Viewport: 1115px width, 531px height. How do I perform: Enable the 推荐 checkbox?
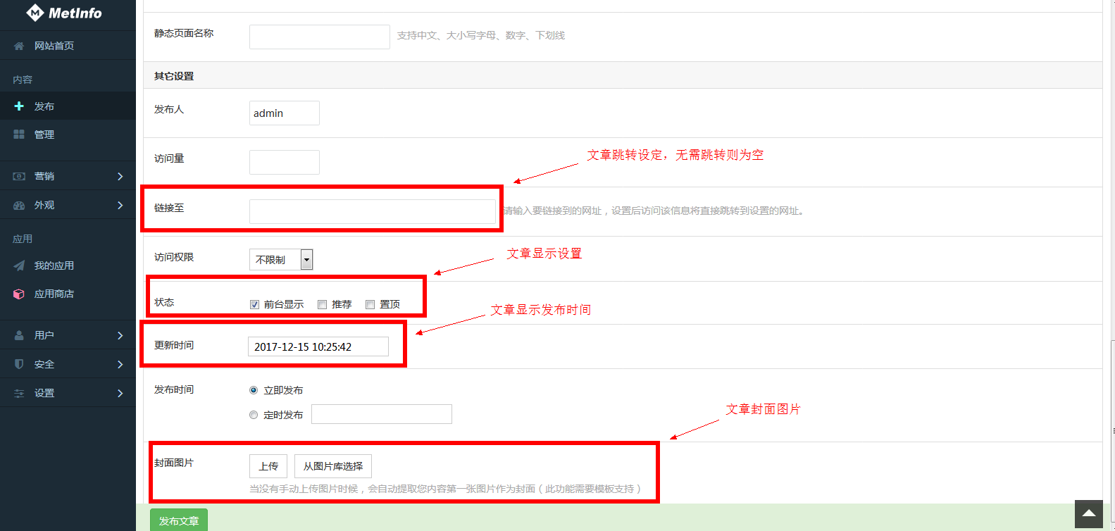pyautogui.click(x=322, y=304)
